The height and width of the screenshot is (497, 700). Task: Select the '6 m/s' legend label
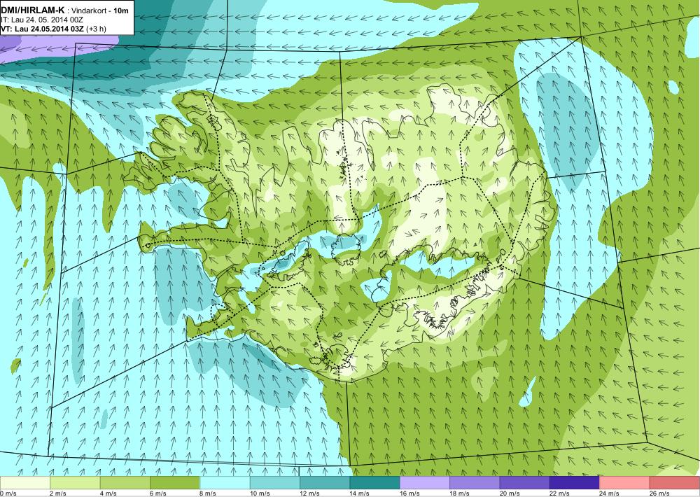[x=158, y=493]
